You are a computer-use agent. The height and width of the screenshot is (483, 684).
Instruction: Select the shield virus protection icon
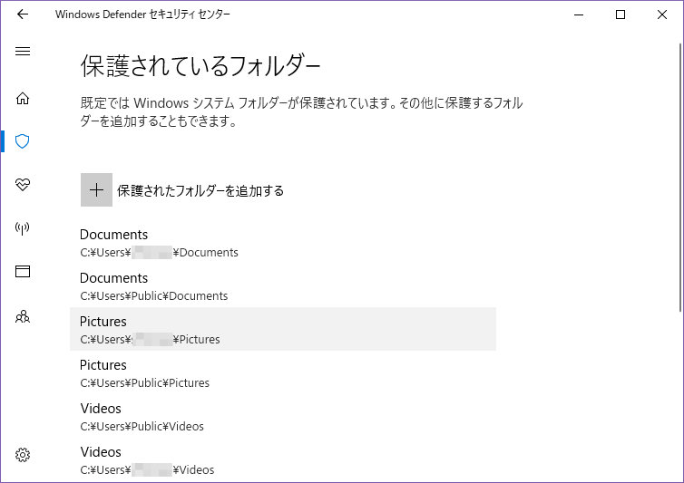pyautogui.click(x=23, y=141)
